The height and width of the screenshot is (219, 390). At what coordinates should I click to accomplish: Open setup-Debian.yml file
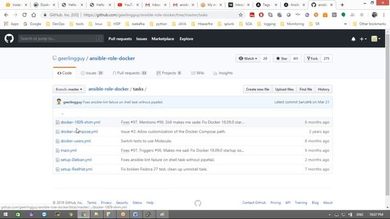coord(76,160)
